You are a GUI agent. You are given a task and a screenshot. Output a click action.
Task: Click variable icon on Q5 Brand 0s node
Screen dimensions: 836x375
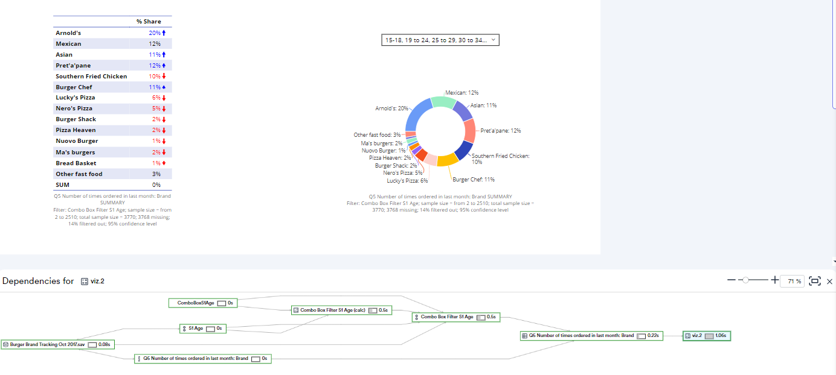[139, 358]
